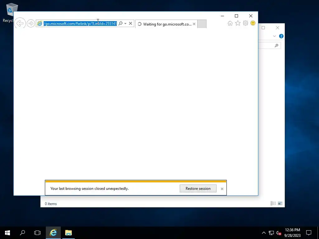Show hidden system tray icons chevron
The height and width of the screenshot is (239, 319).
click(264, 233)
